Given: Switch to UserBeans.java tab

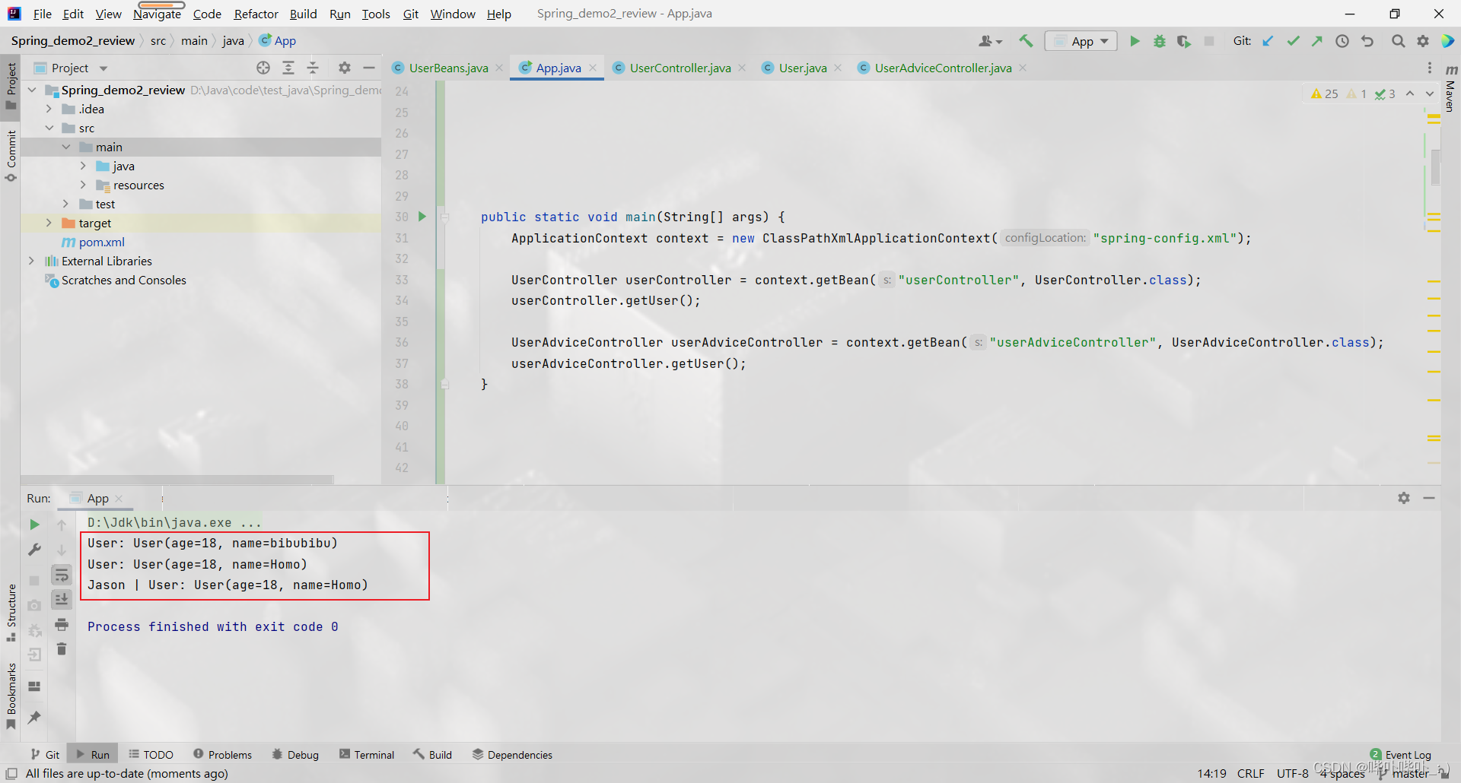Looking at the screenshot, I should click(448, 68).
